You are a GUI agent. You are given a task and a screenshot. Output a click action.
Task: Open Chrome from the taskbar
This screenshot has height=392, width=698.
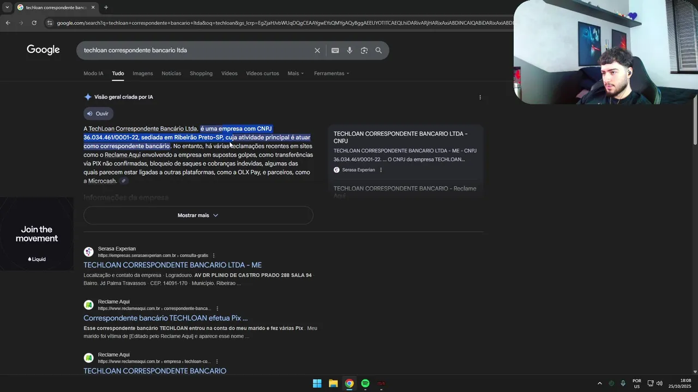[x=349, y=383]
